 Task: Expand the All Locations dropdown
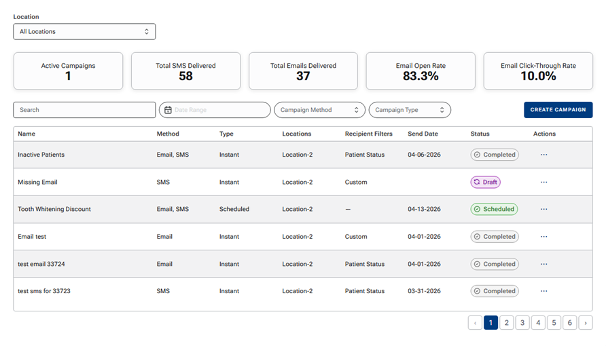pos(85,32)
